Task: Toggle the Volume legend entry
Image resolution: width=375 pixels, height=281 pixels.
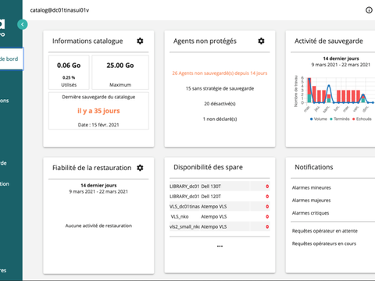Action: click(319, 119)
